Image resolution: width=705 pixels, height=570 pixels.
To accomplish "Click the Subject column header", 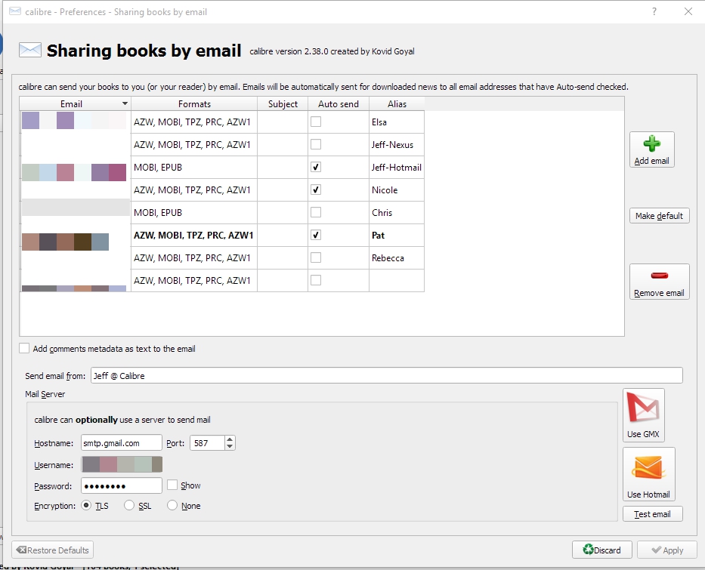I will [283, 103].
